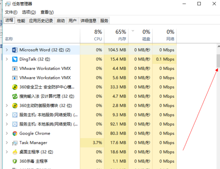The image size is (220, 169).
Task: Switch to the 应用历史记录 tab
Action: point(41,21)
